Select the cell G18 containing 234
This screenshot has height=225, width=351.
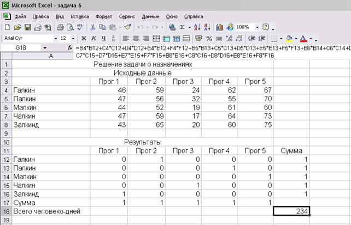coord(292,211)
